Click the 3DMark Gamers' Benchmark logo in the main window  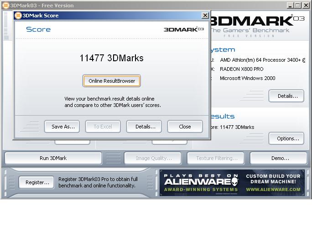click(257, 26)
